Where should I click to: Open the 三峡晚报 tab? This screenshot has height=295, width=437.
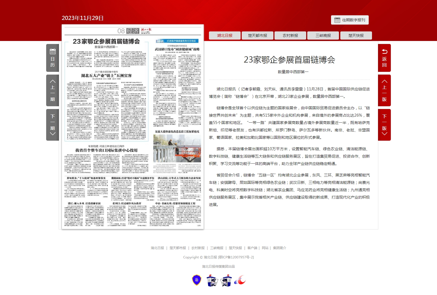click(x=323, y=36)
